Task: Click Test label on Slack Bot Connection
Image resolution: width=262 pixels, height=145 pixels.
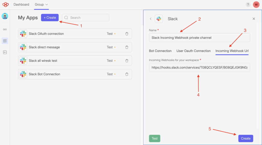Action: coord(110,74)
